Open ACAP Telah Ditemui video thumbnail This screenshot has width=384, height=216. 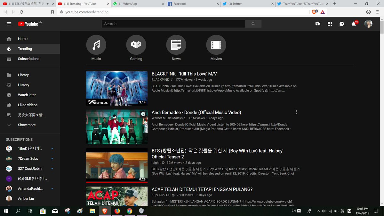(117, 196)
